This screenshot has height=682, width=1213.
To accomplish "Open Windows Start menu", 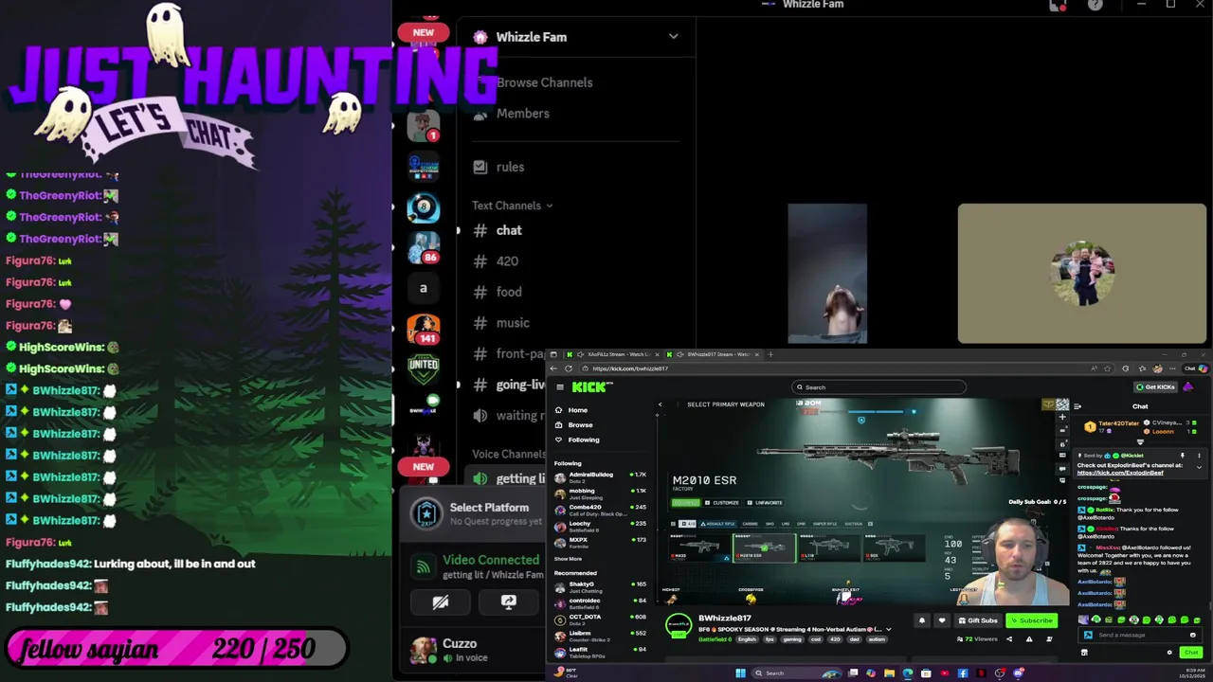I will (x=740, y=673).
